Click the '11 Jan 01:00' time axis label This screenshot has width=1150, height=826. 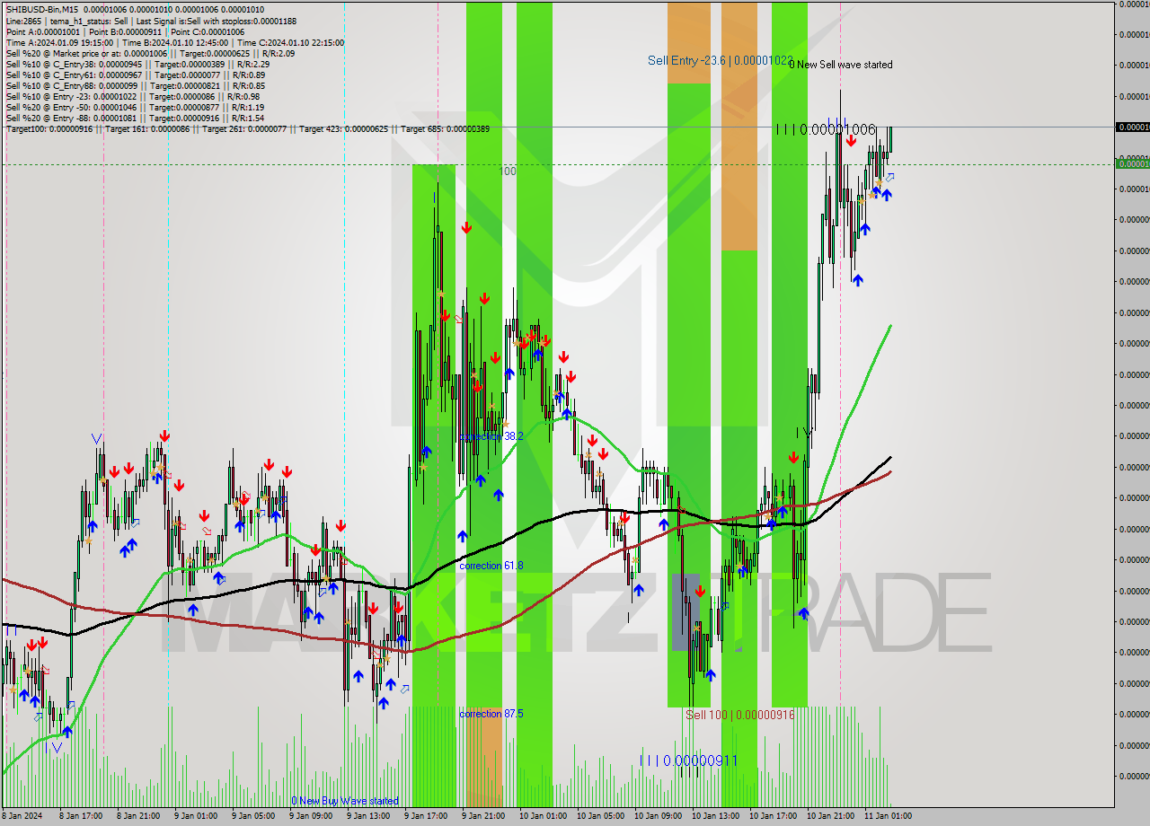coord(888,816)
